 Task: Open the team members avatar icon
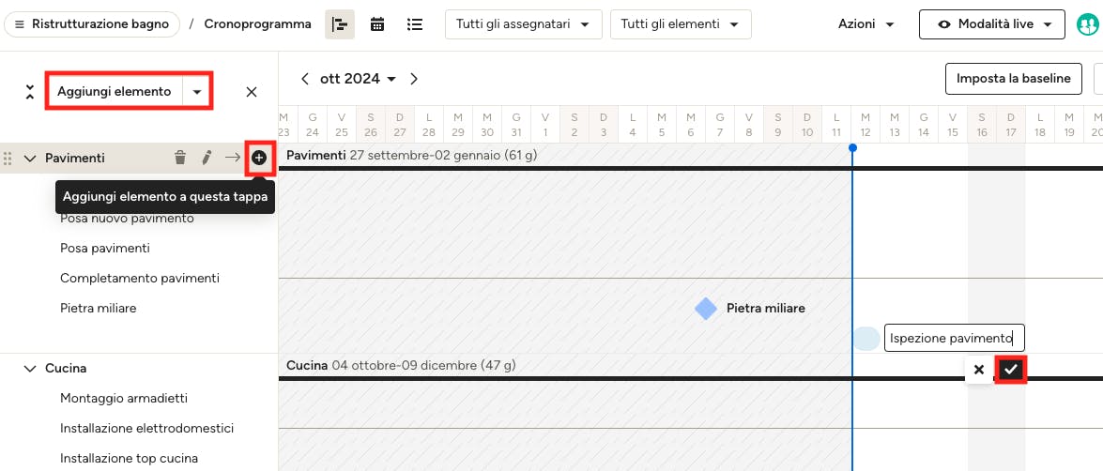[1088, 24]
